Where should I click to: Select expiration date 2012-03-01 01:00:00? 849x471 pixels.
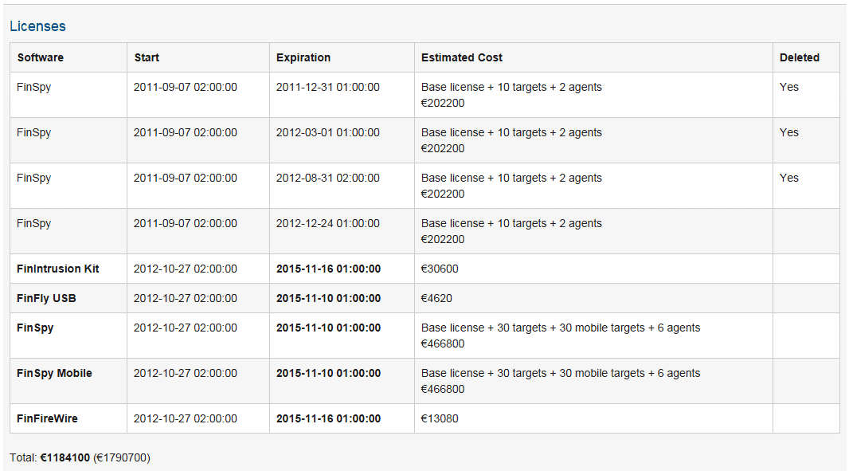pos(328,132)
